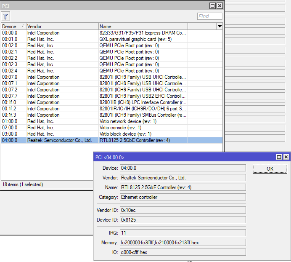The image size is (291, 262).
Task: Confirm with the OK button
Action: pos(270,169)
